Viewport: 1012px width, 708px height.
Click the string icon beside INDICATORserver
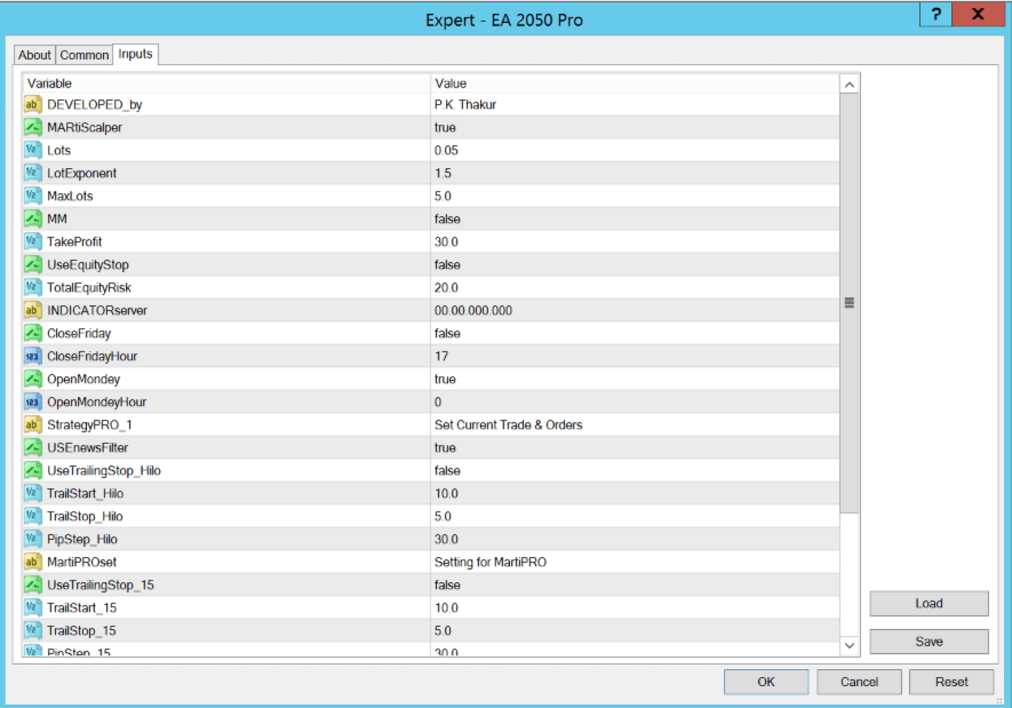[32, 310]
